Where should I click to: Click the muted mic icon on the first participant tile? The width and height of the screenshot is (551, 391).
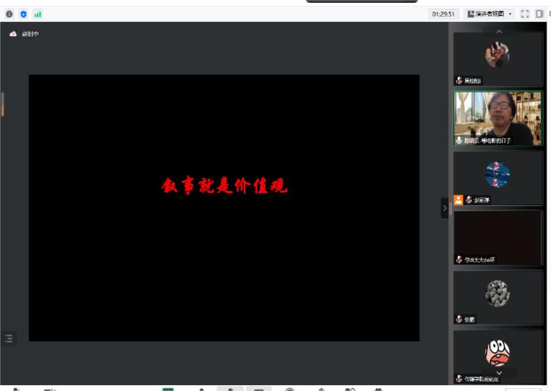459,81
